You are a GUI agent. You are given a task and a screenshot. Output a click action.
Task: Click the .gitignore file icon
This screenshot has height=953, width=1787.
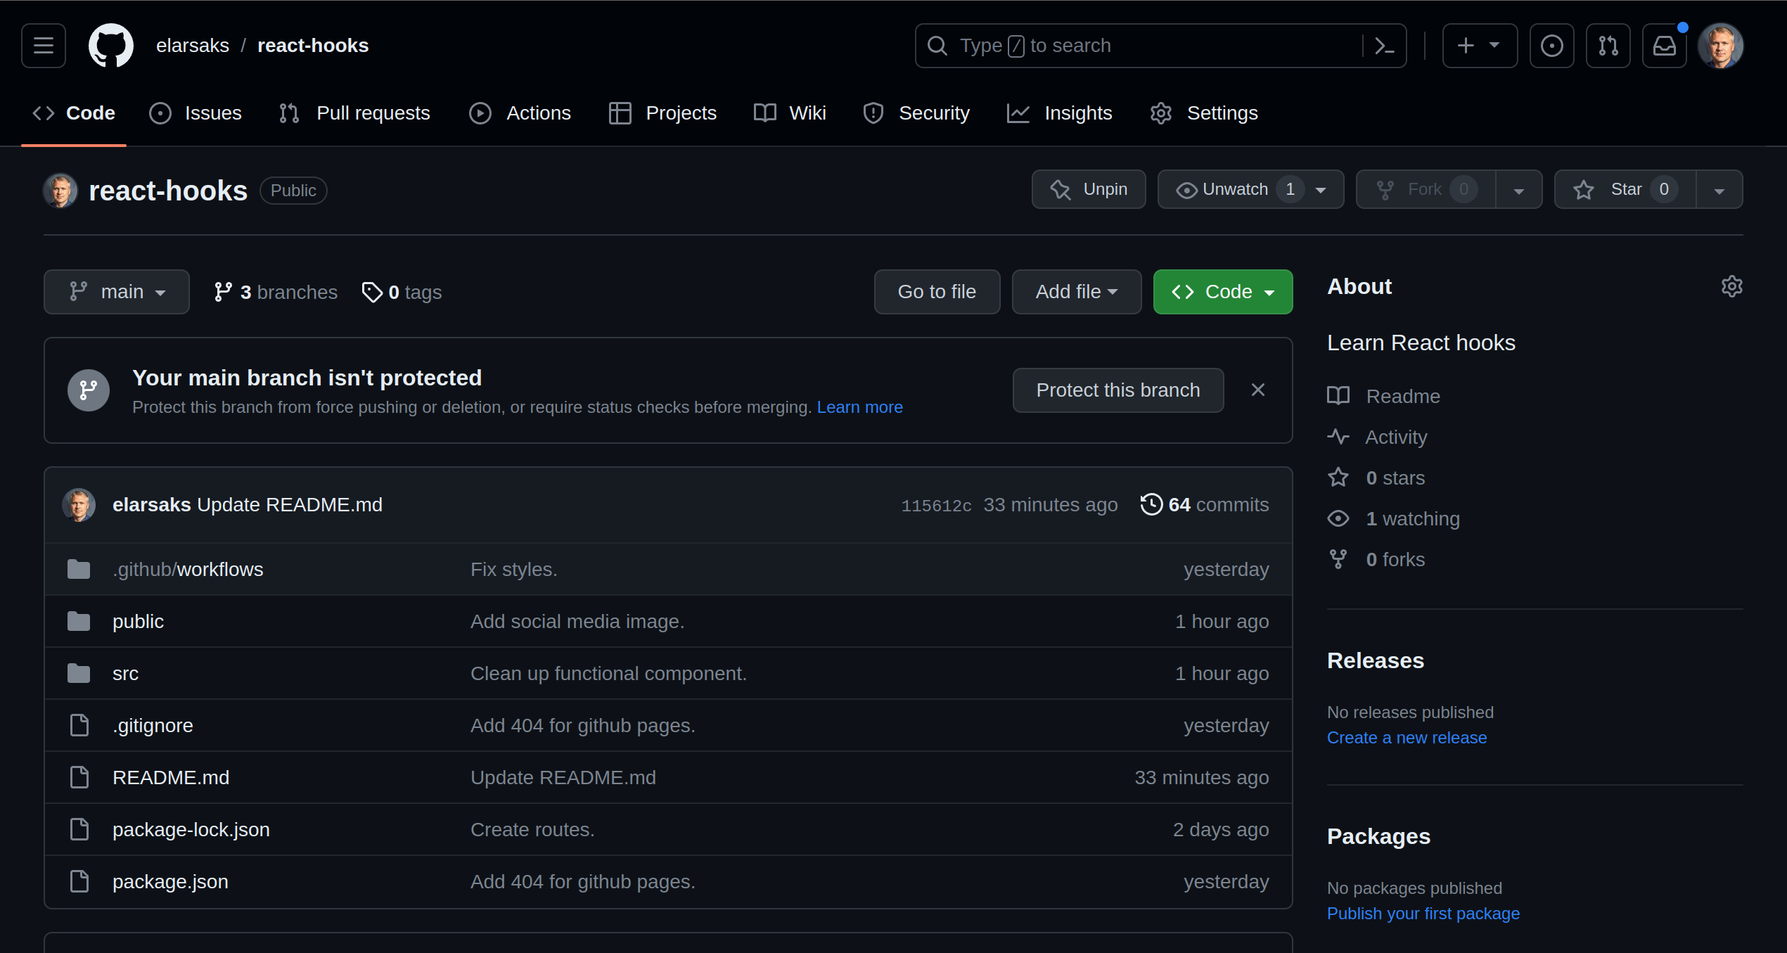(x=79, y=725)
